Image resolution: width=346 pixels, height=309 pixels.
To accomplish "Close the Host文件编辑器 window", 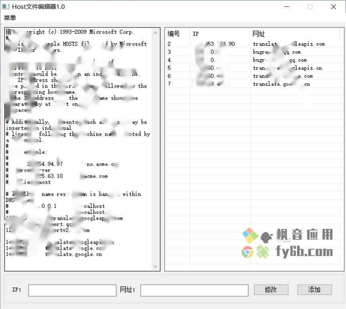I will [334, 7].
